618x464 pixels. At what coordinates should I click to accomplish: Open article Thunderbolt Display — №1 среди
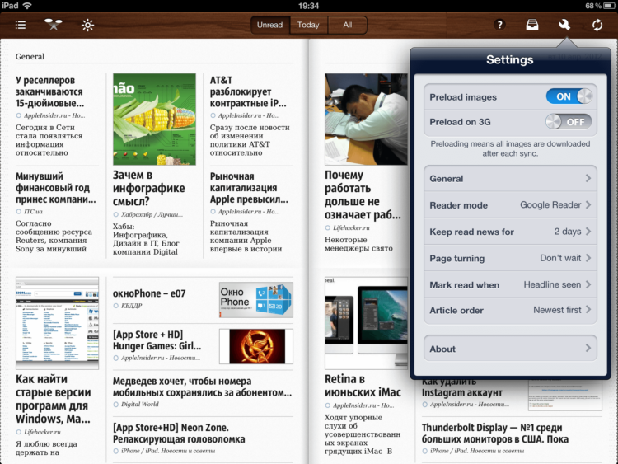tap(495, 434)
